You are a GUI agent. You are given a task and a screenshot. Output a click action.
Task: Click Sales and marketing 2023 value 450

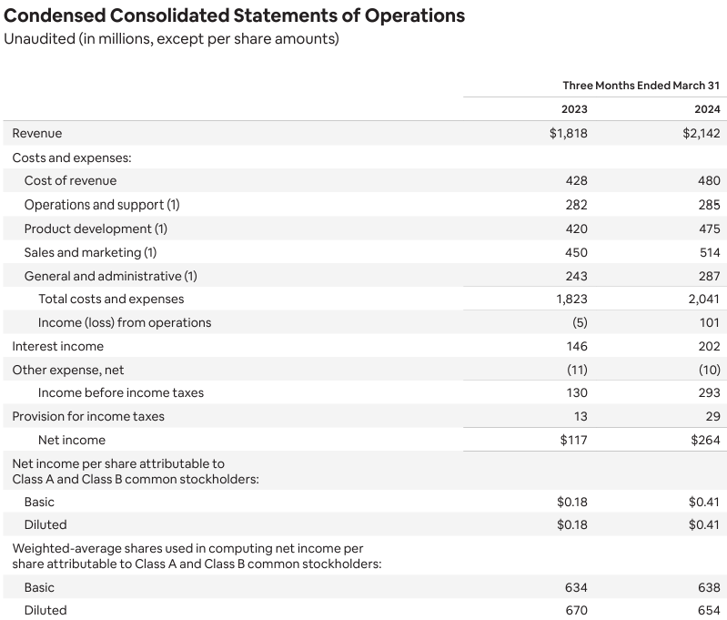576,252
